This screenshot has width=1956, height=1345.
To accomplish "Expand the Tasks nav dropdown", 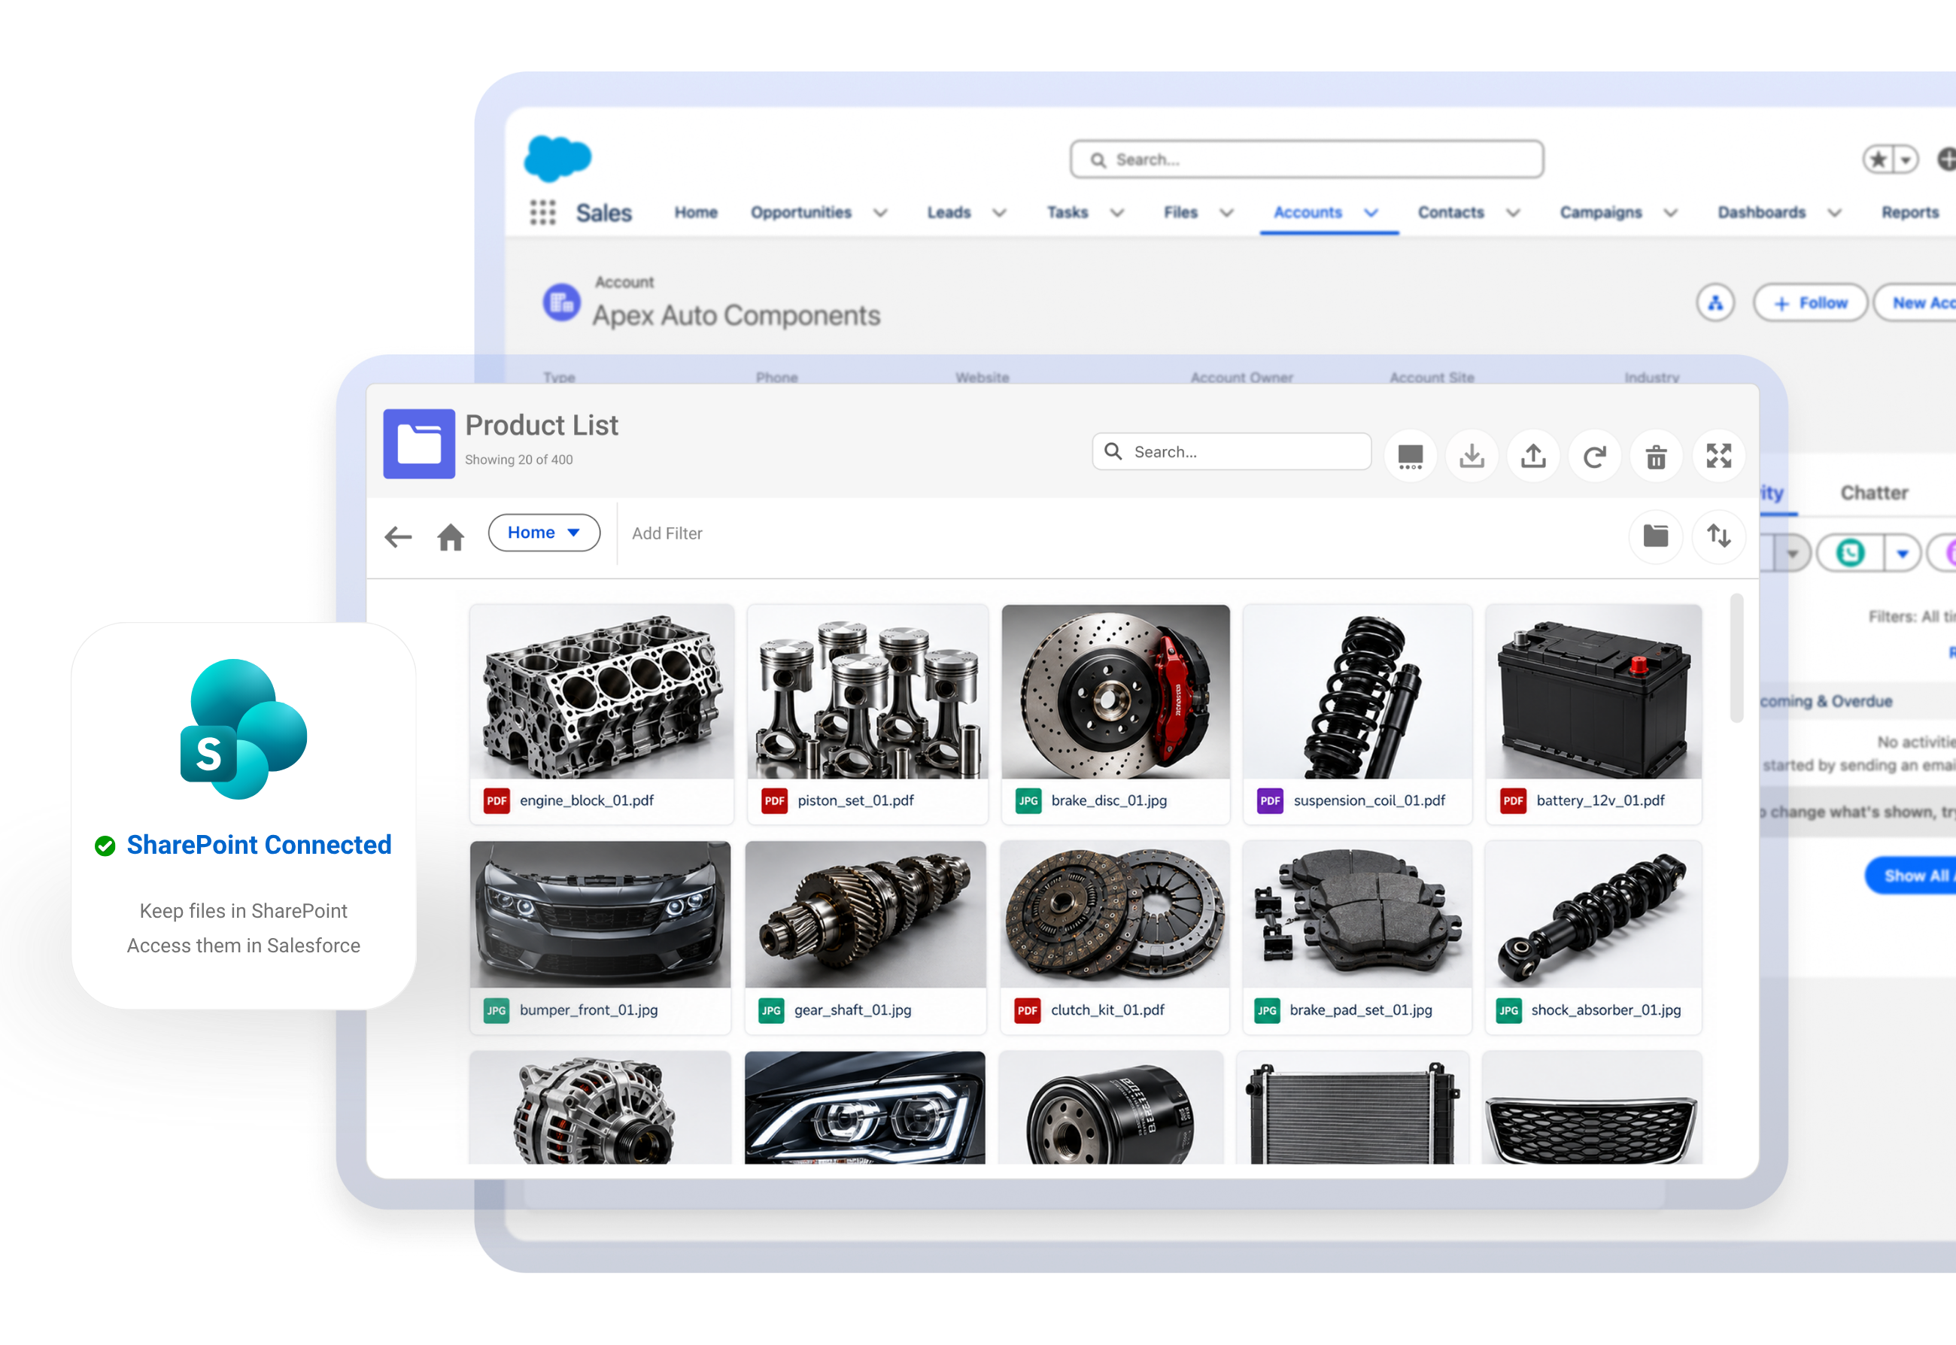I will [x=1116, y=213].
